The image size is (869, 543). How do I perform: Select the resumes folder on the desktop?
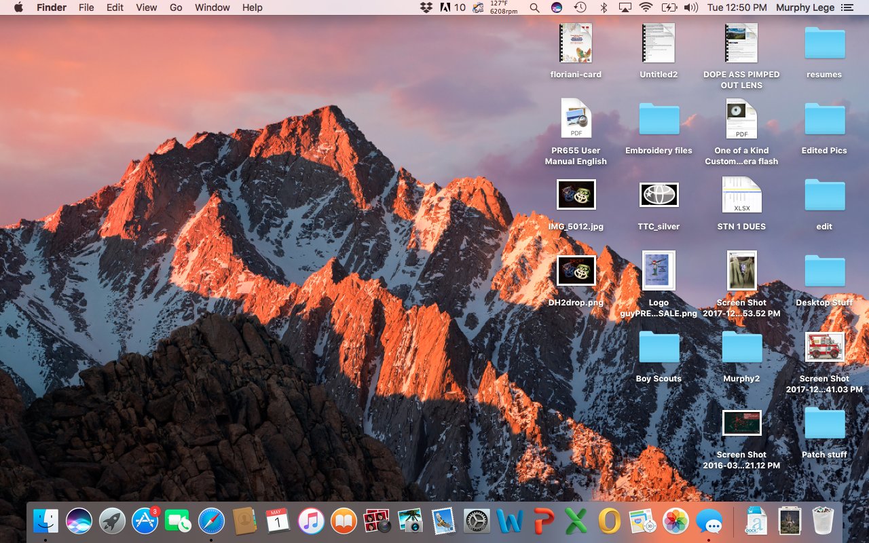(x=824, y=51)
